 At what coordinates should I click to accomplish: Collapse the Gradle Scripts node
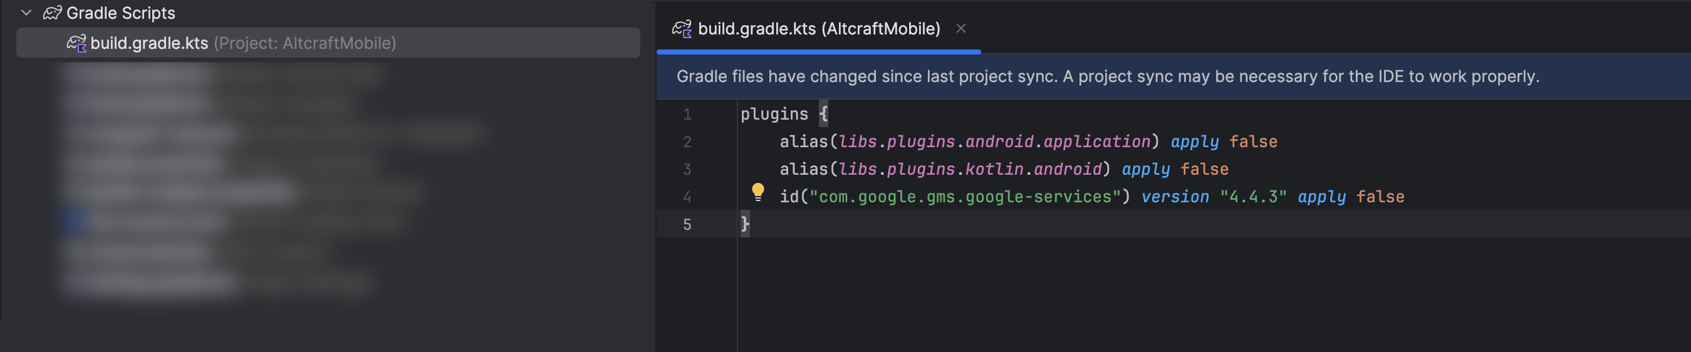26,13
